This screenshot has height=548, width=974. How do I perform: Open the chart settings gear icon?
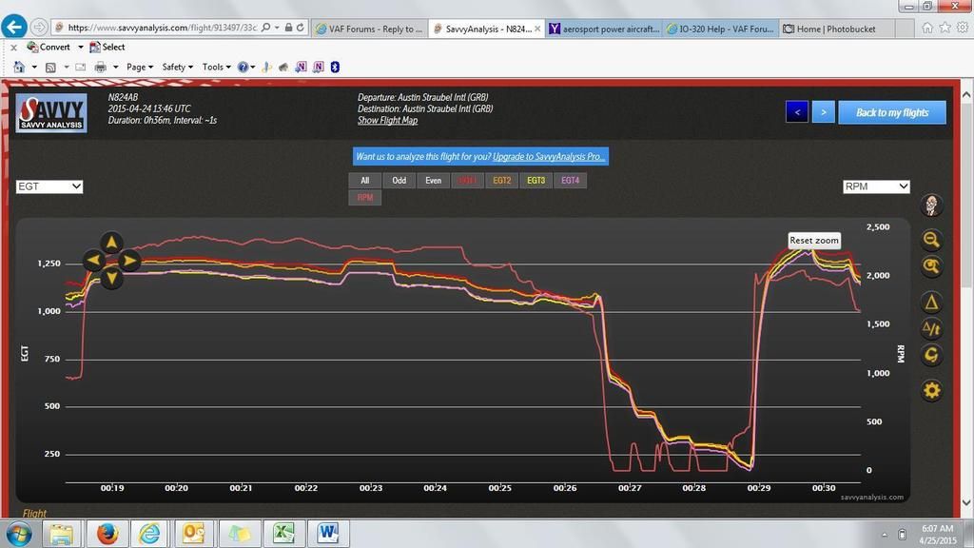click(x=931, y=390)
